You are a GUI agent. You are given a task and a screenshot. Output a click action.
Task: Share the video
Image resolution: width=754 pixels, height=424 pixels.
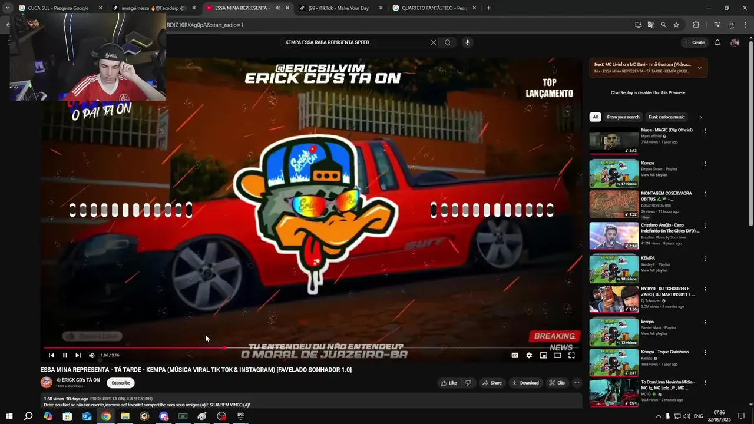(492, 383)
